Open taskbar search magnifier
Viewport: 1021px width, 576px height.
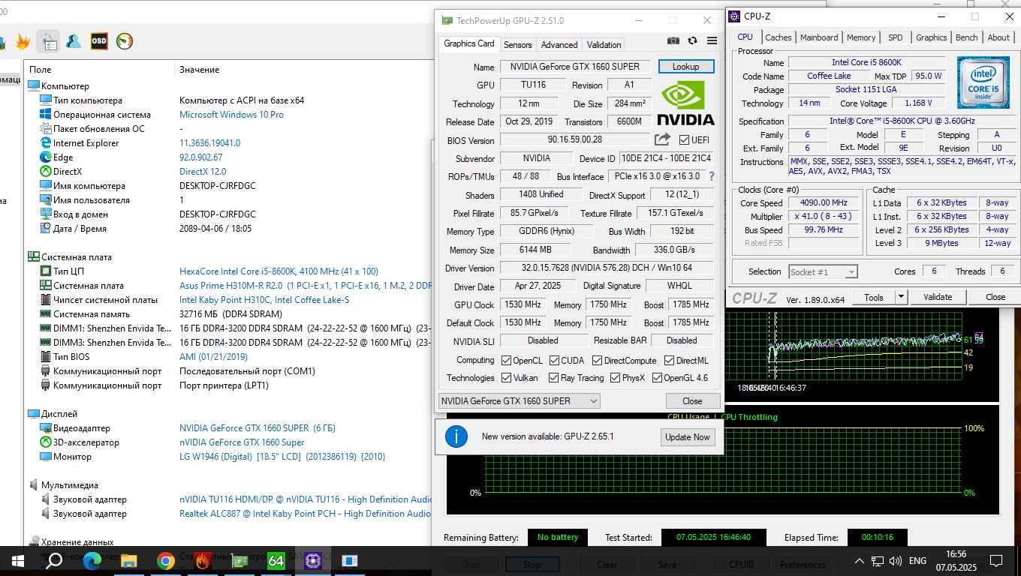55,560
